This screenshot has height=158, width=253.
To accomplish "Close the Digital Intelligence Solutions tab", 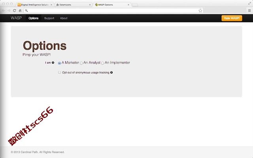I will coord(51,5).
